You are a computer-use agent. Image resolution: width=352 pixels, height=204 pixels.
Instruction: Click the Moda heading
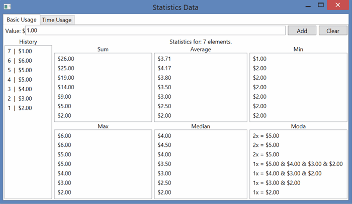[298, 126]
